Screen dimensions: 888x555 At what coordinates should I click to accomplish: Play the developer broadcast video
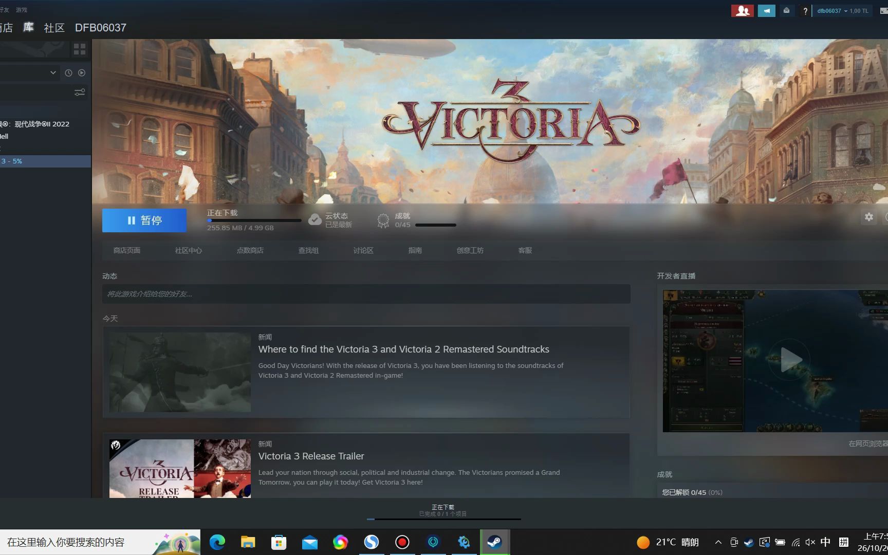pyautogui.click(x=790, y=360)
